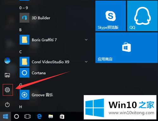The height and width of the screenshot is (121, 158).
Task: Open the 应用商店 Store tile
Action: [126, 48]
